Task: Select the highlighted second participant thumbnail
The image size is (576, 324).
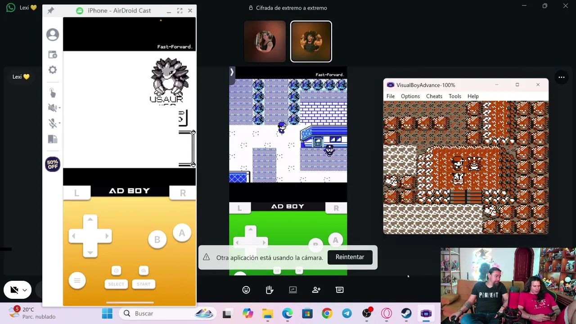Action: [x=311, y=41]
